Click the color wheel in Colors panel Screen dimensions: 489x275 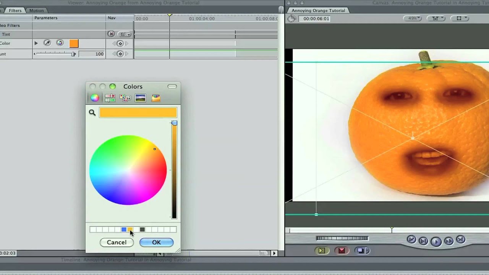pos(128,170)
